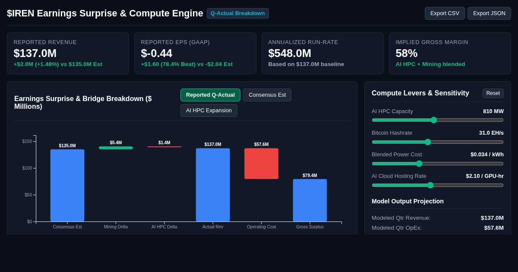Viewport: 518px width, 272px height.
Task: Click the Consensus Est blue bar
Action: tap(67, 186)
